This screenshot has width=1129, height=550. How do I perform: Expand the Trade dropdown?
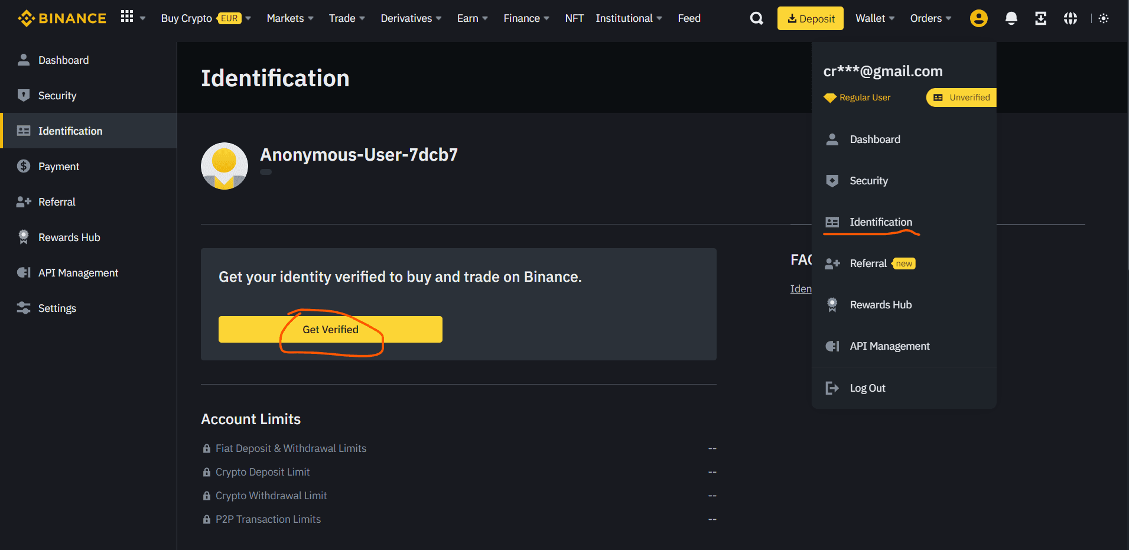click(347, 18)
